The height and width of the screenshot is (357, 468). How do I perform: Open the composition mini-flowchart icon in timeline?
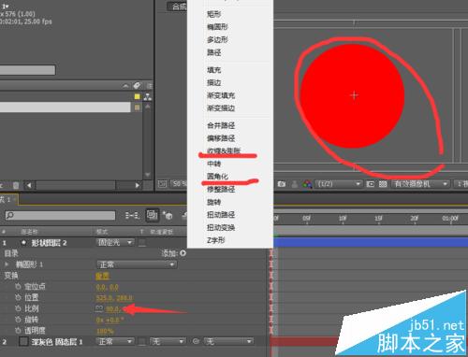tap(132, 215)
